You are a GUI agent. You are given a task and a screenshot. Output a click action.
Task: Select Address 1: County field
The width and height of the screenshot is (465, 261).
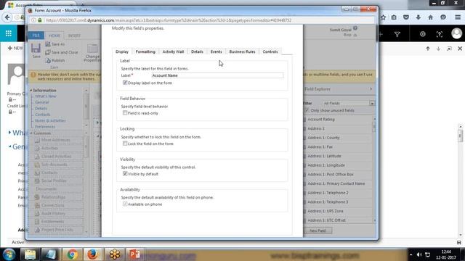tap(323, 138)
